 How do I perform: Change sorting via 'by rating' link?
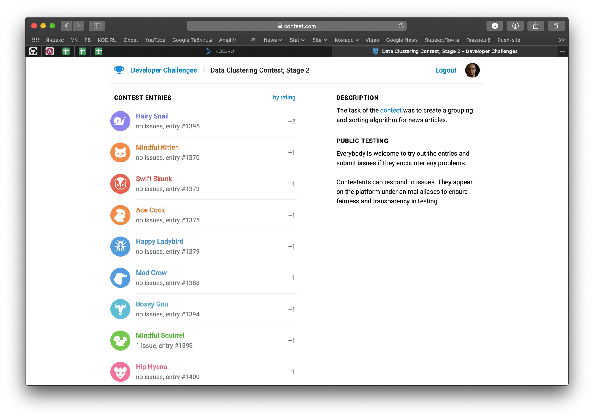pos(284,97)
